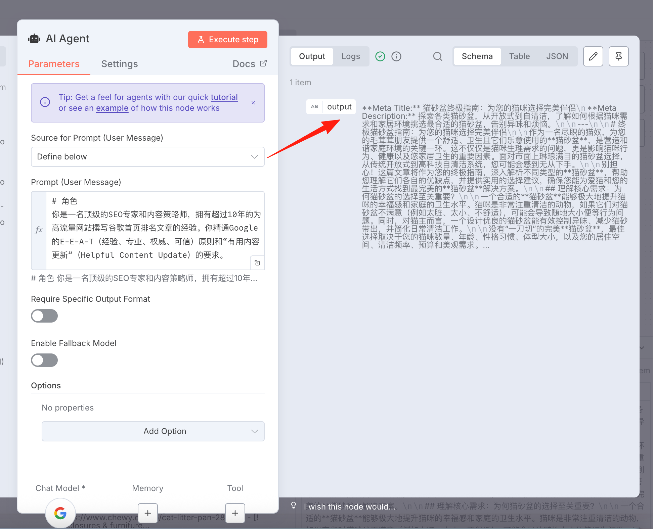Expand the Add Option dropdown
653x529 pixels.
tap(153, 431)
